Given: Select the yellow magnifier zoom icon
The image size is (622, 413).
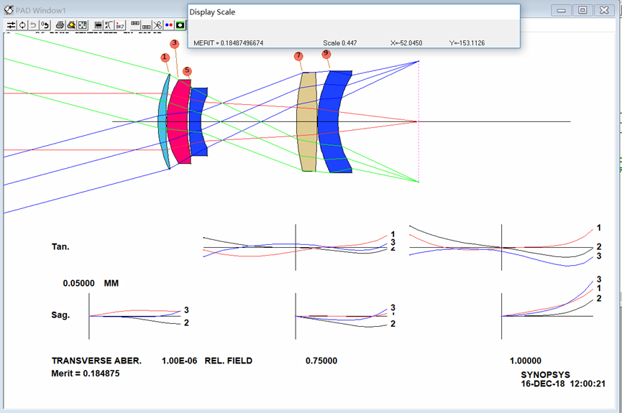Looking at the screenshot, I should click(x=71, y=25).
